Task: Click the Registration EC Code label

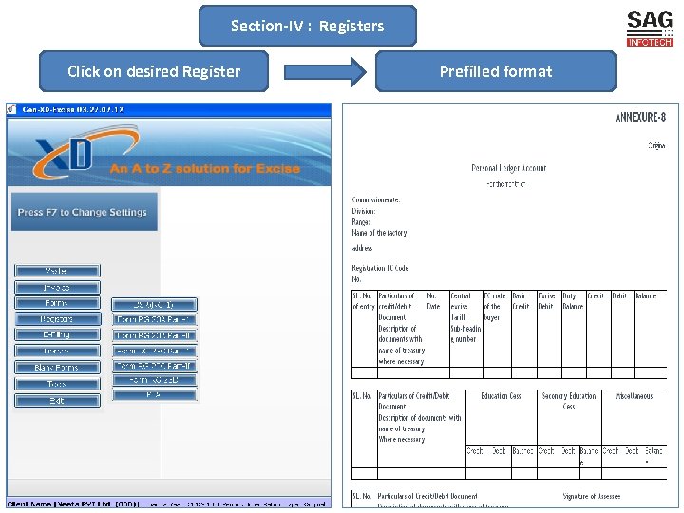Action: click(380, 268)
